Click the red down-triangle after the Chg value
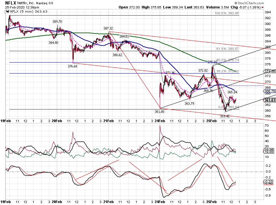 pos(263,7)
